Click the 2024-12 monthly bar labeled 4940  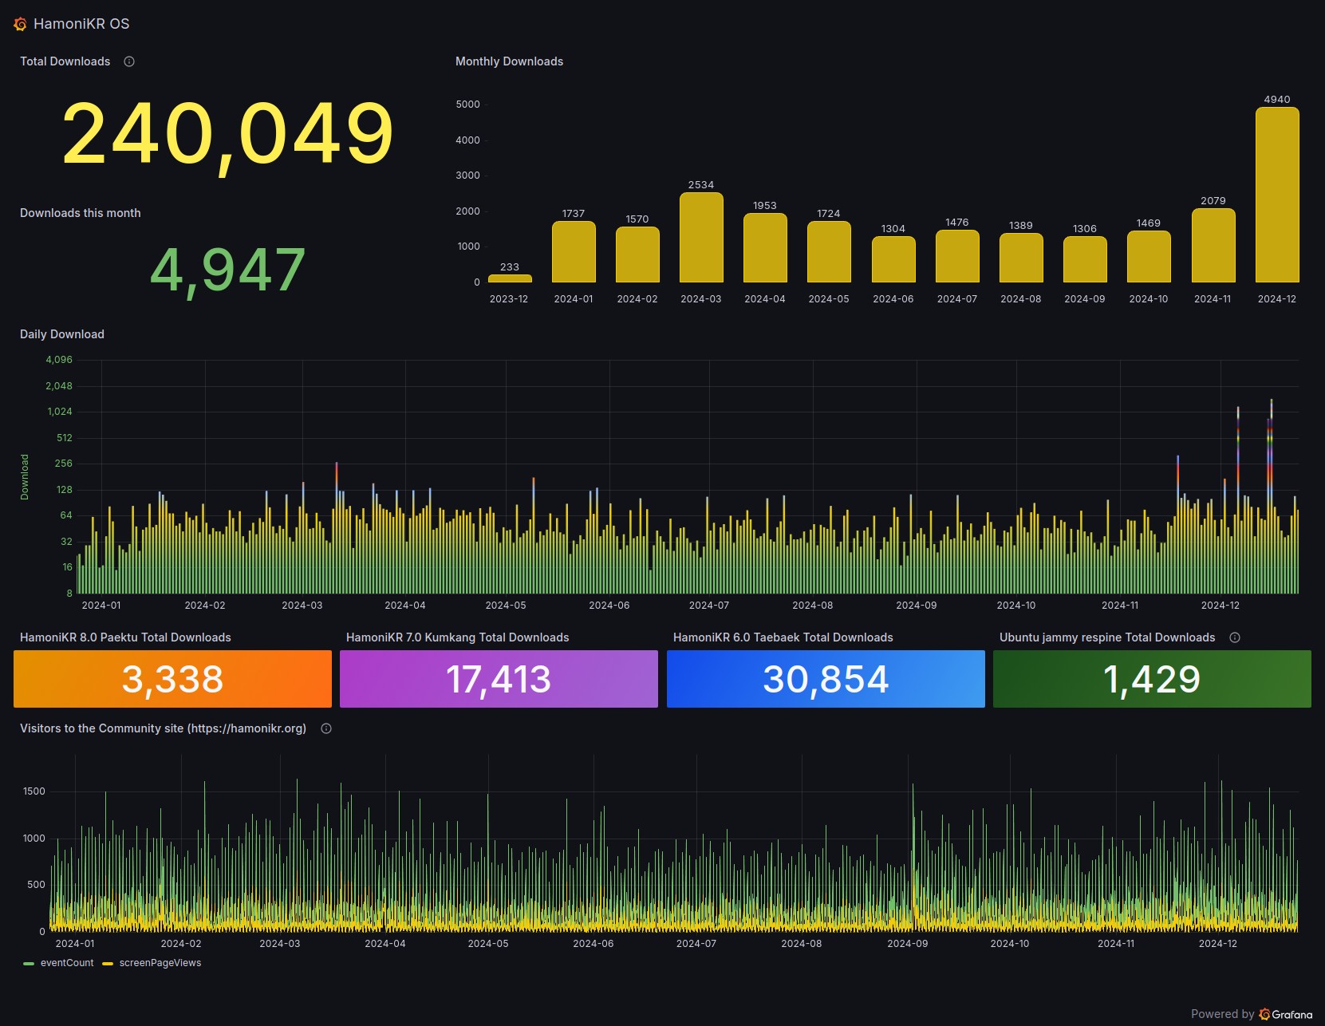[1277, 195]
